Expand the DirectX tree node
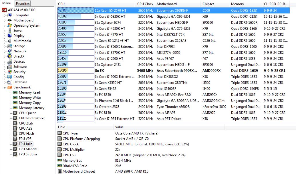This screenshot has width=296, height=174. coord(5,56)
